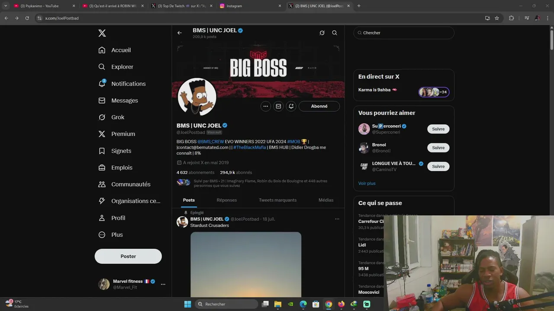This screenshot has width=554, height=311.
Task: Open the Explorer section
Action: [x=116, y=67]
